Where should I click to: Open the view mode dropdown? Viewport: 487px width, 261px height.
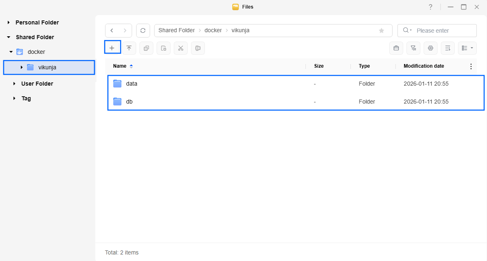coord(467,48)
